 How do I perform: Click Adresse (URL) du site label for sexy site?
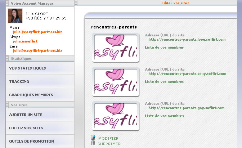pos(165,69)
